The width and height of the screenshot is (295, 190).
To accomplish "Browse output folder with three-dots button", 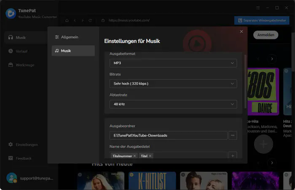I will 233,136.
